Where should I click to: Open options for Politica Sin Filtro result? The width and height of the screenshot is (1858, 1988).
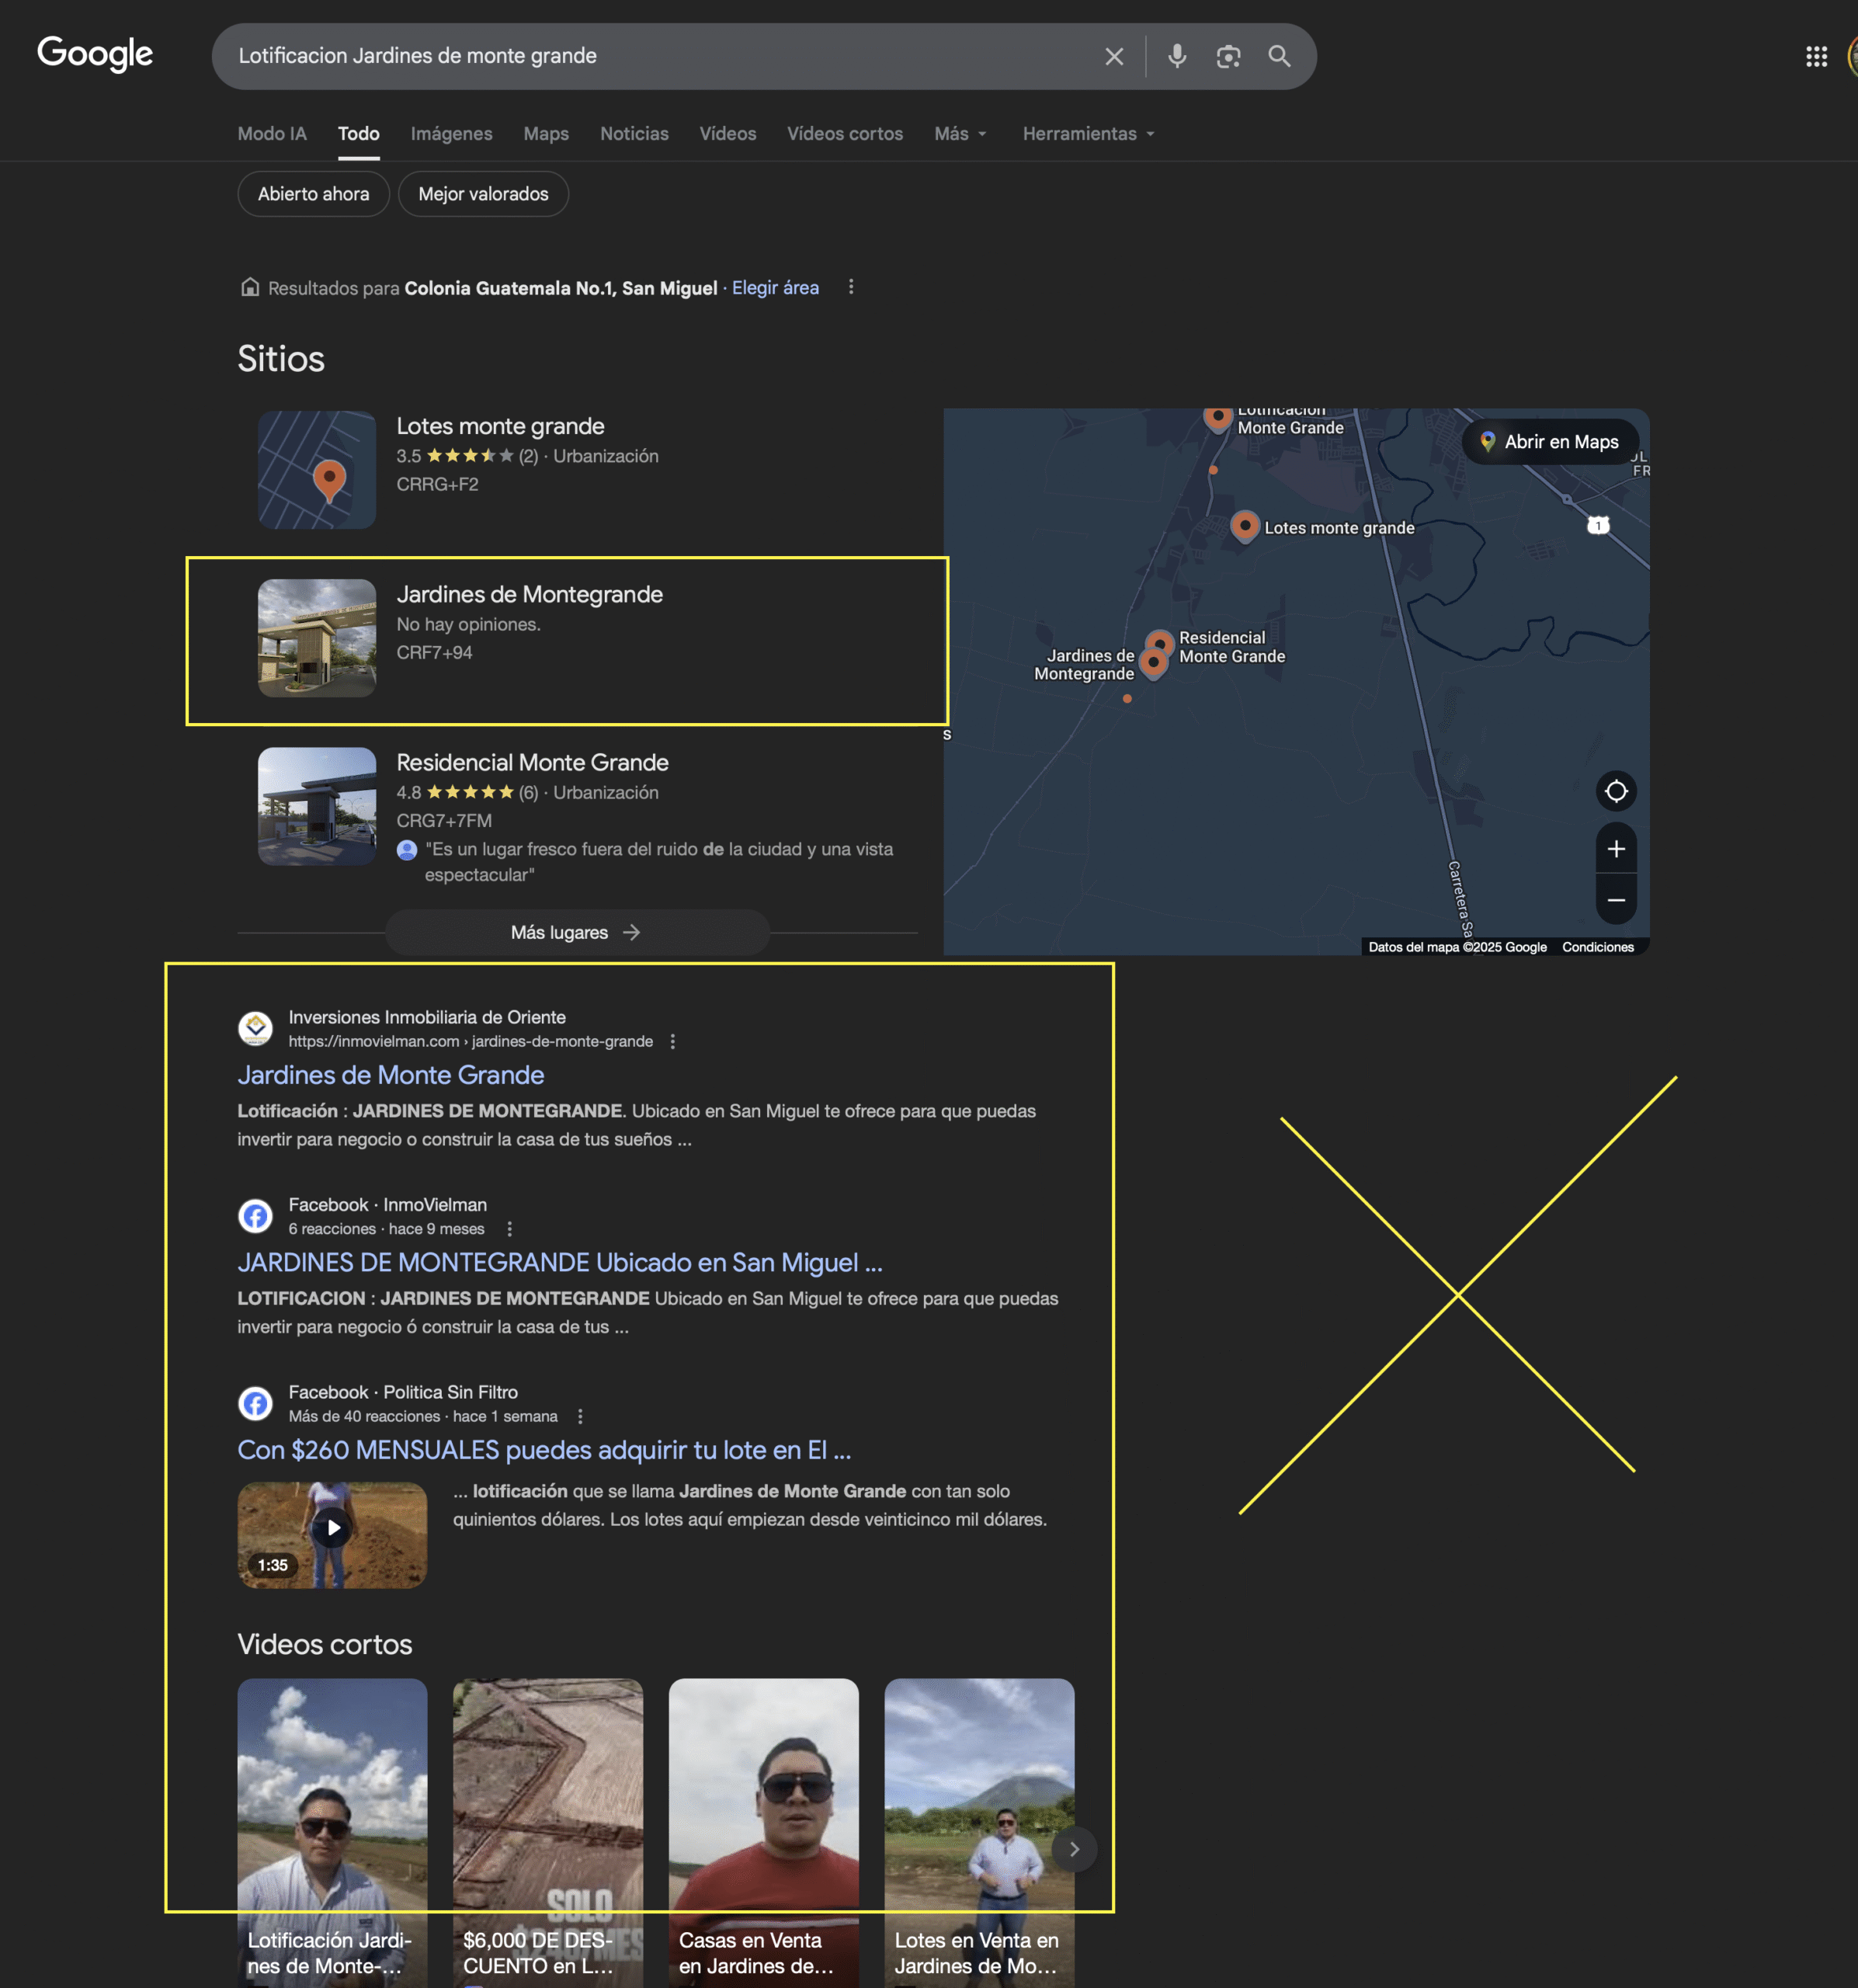580,1417
